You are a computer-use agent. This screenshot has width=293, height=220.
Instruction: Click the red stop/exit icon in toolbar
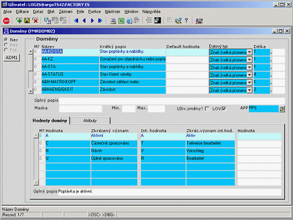[x=6, y=21]
